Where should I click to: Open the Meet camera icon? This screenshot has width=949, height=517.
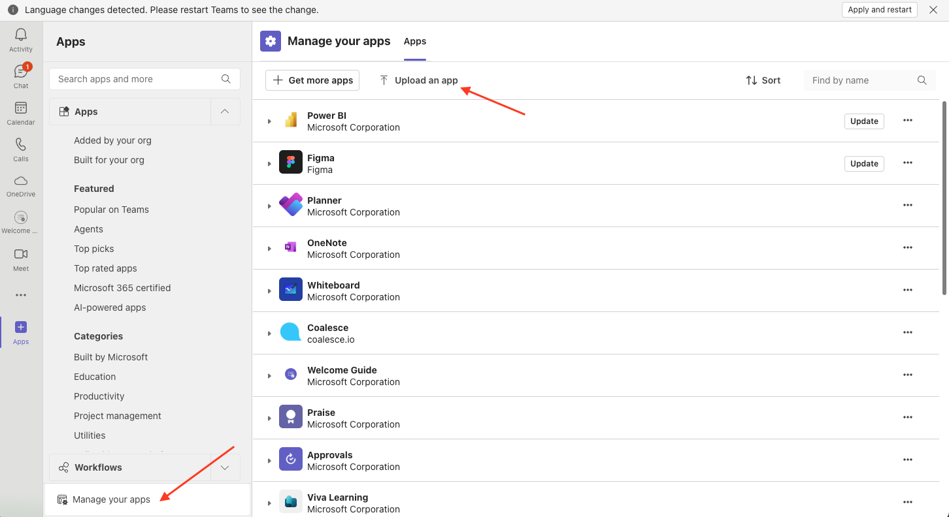pos(21,255)
